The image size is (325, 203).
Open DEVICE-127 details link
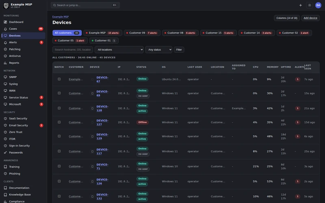[x=102, y=123]
